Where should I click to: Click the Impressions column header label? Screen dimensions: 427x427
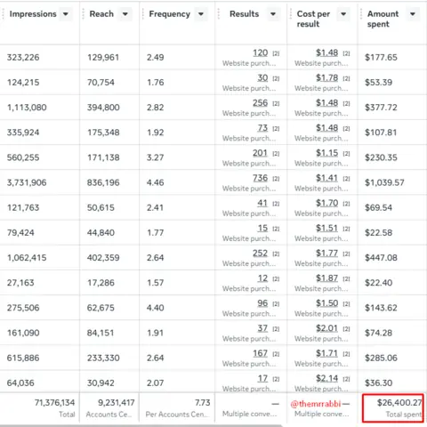(x=33, y=14)
